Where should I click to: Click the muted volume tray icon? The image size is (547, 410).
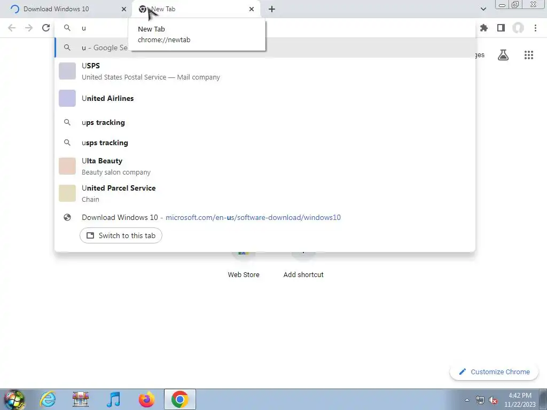493,400
